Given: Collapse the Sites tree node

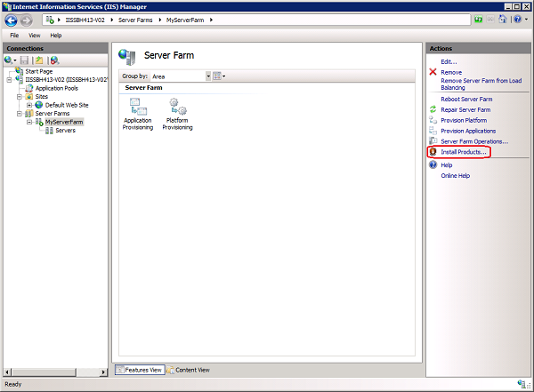Looking at the screenshot, I should [x=20, y=97].
